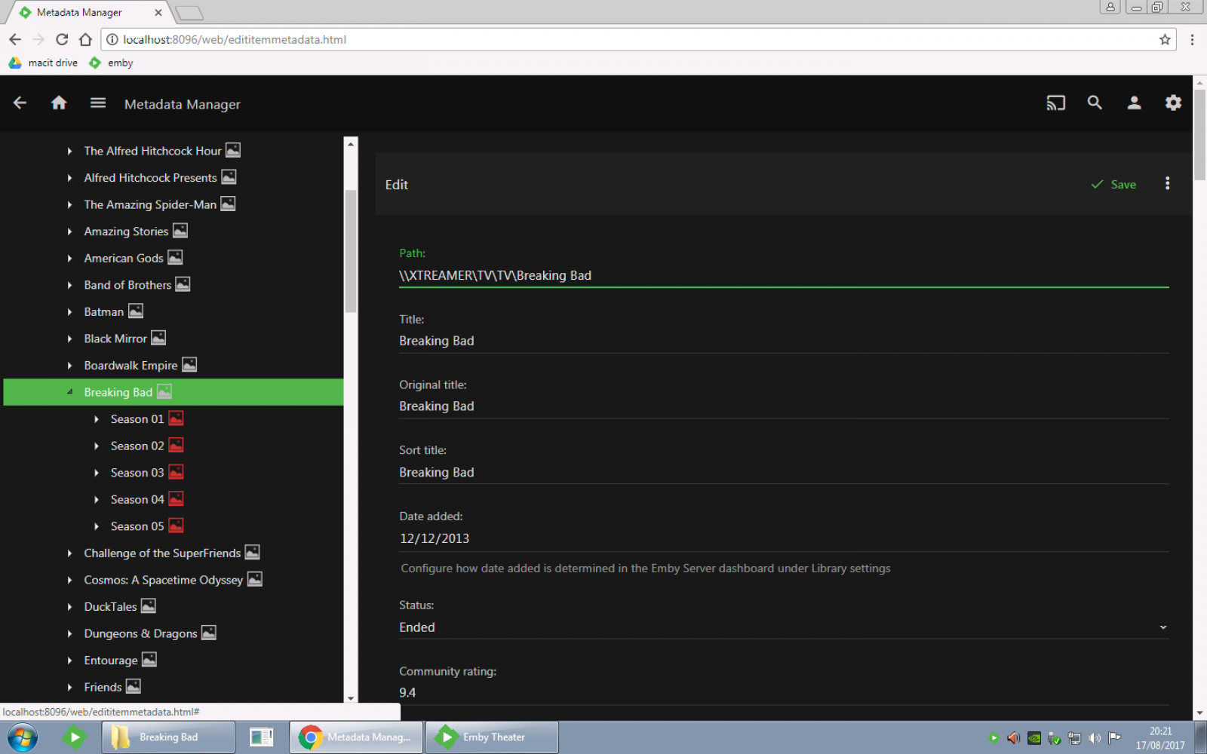Click the page's vertical scrollbar thumb
This screenshot has height=754, width=1207.
(1199, 136)
